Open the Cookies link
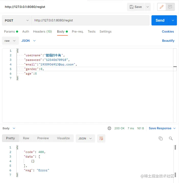This screenshot has height=183, width=179. (168, 32)
